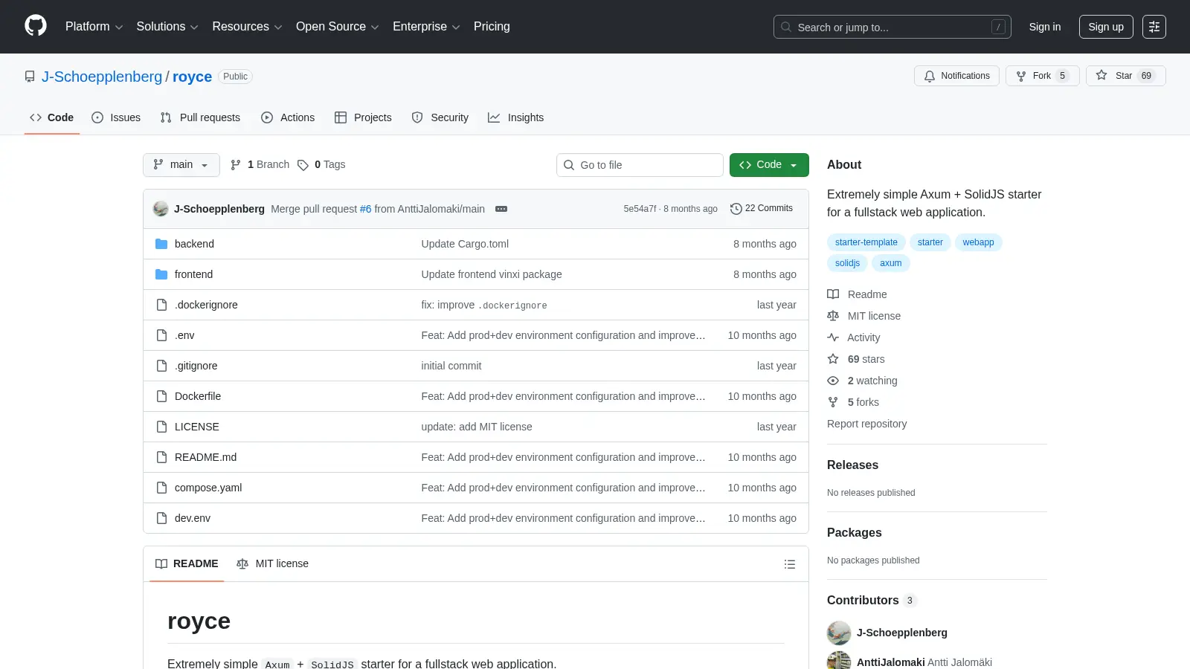Click the LICENSE file icon
The image size is (1190, 669).
pyautogui.click(x=161, y=427)
